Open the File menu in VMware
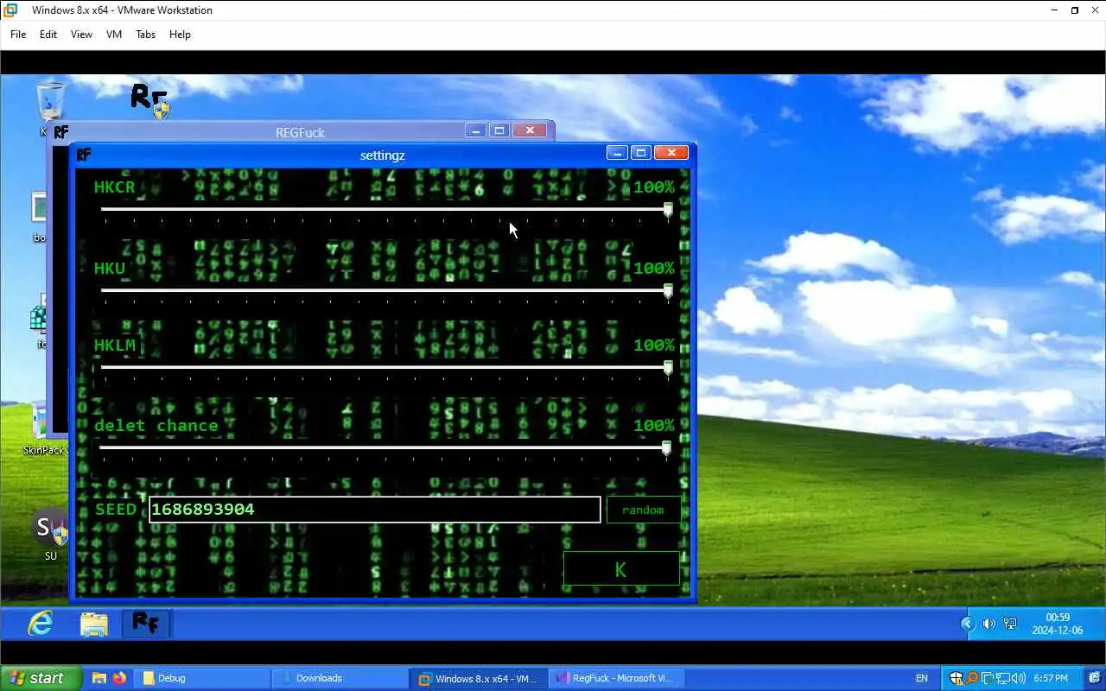Viewport: 1106px width, 691px height. coord(18,35)
